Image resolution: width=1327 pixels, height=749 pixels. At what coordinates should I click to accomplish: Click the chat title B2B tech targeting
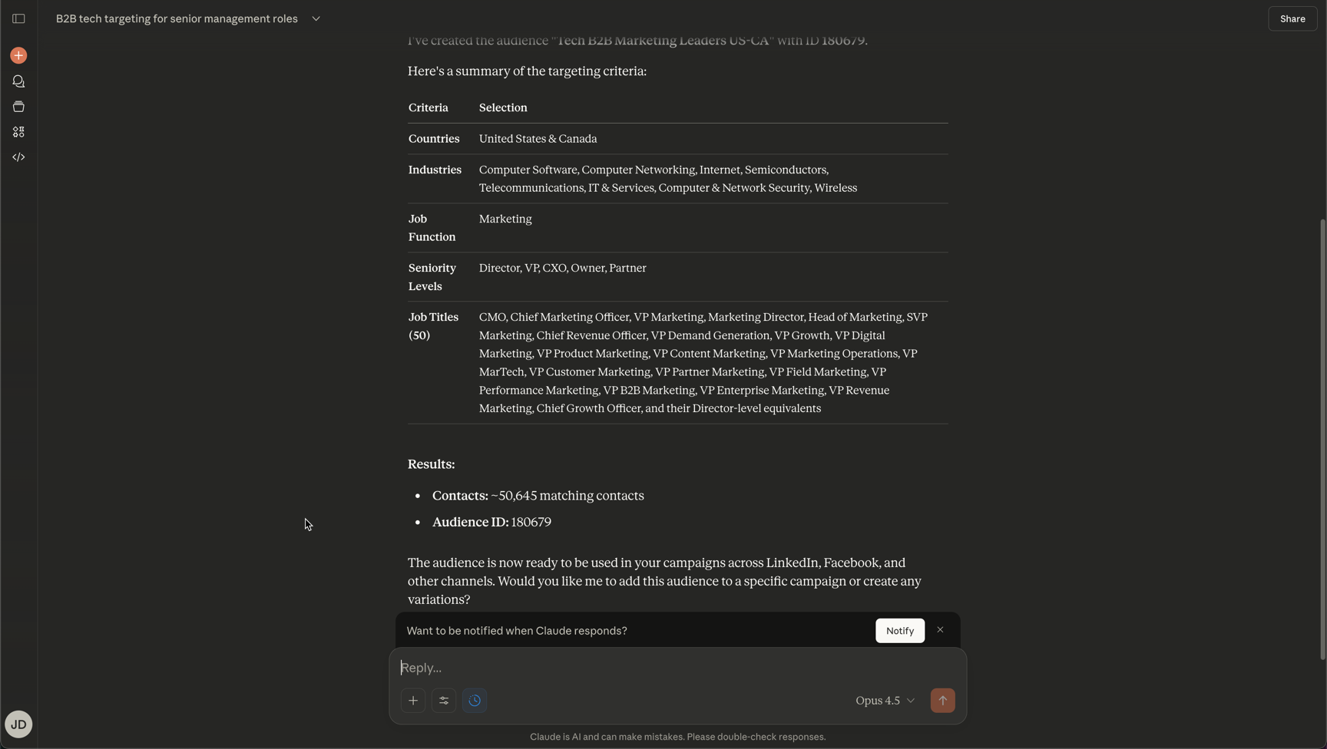tap(177, 18)
